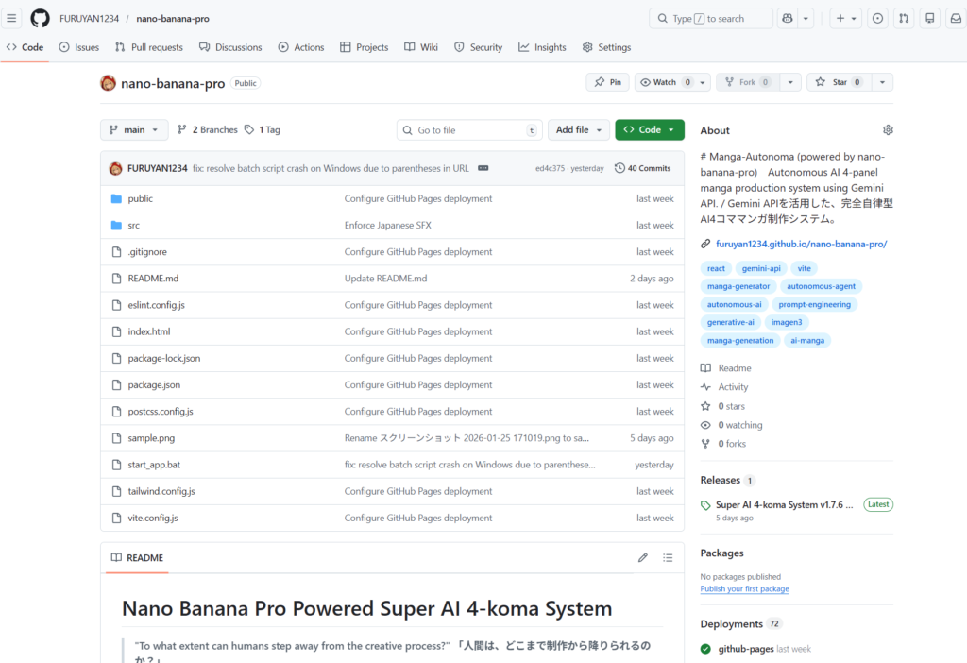Open the Actions tab
The height and width of the screenshot is (663, 967).
301,46
